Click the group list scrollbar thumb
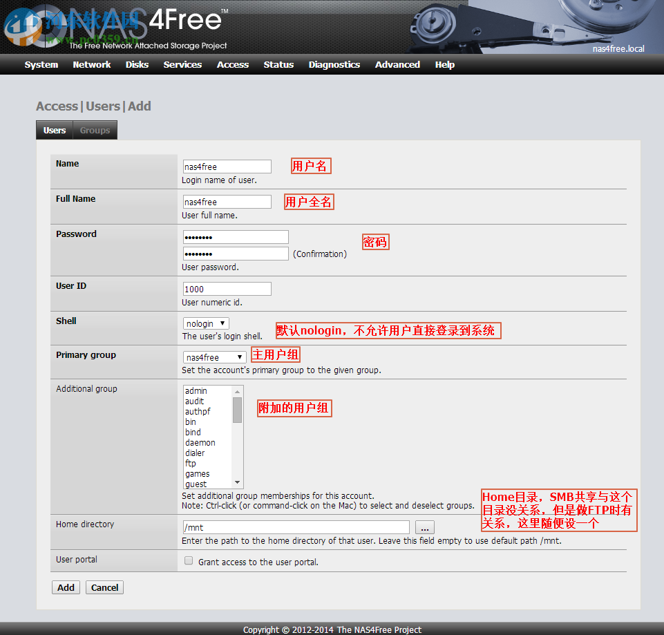Image resolution: width=664 pixels, height=635 pixels. (237, 410)
